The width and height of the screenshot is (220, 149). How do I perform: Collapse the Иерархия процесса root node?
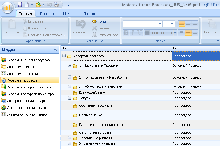pyautogui.click(x=64, y=56)
